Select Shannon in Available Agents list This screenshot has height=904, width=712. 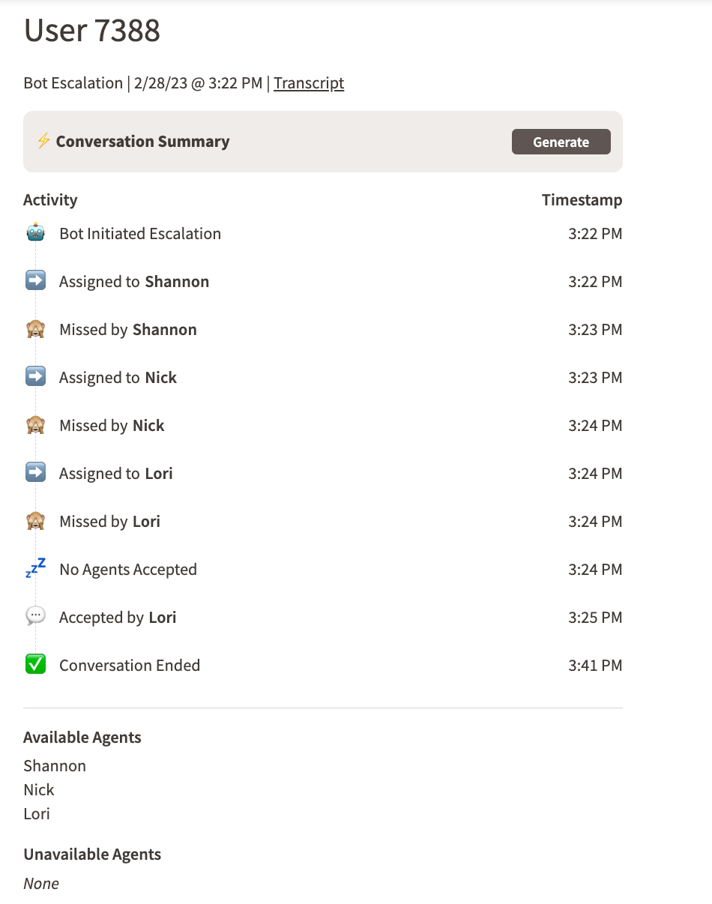point(55,766)
